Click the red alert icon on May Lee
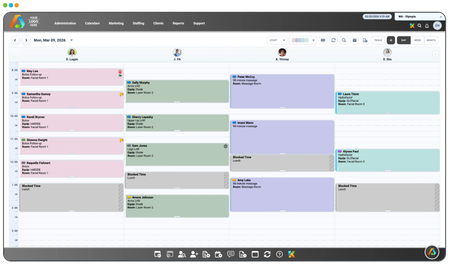 click(x=120, y=72)
